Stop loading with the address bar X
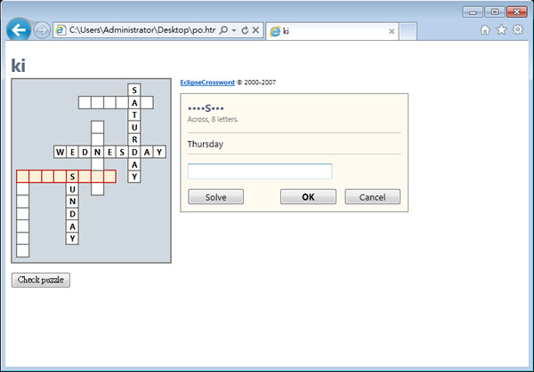The width and height of the screenshot is (534, 372). [x=255, y=30]
